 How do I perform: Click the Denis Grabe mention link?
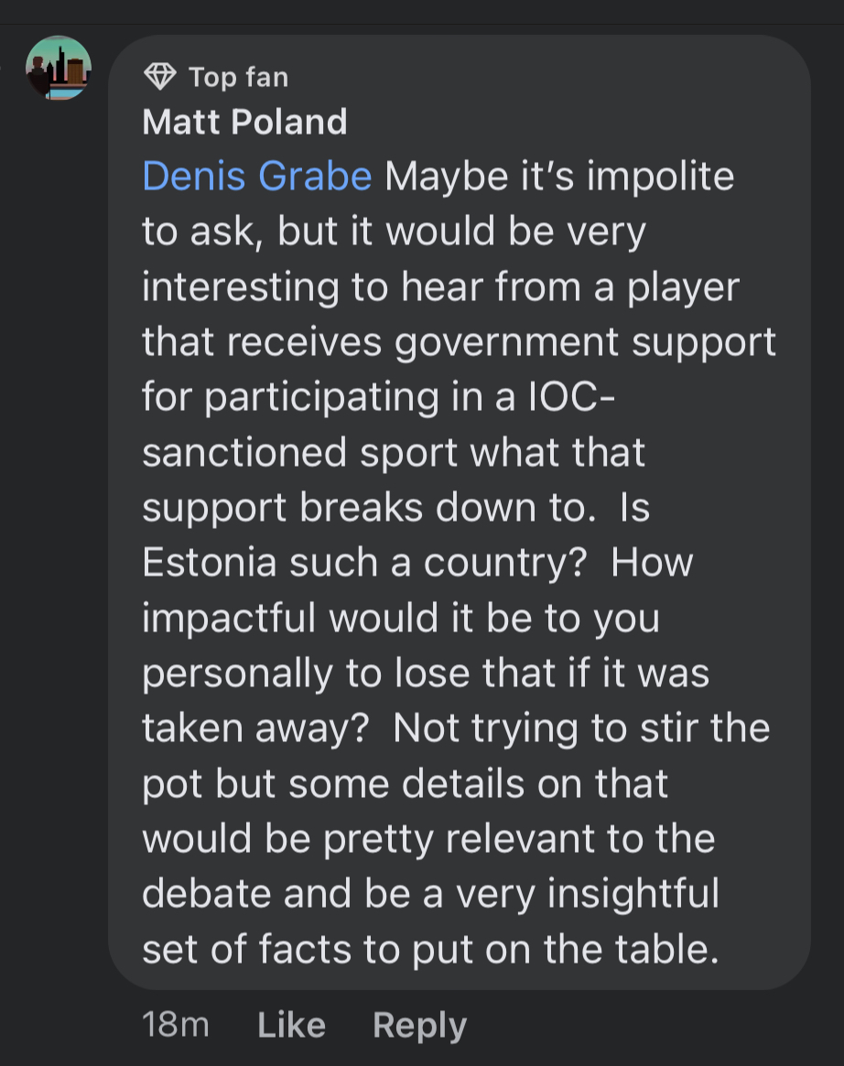coord(257,177)
